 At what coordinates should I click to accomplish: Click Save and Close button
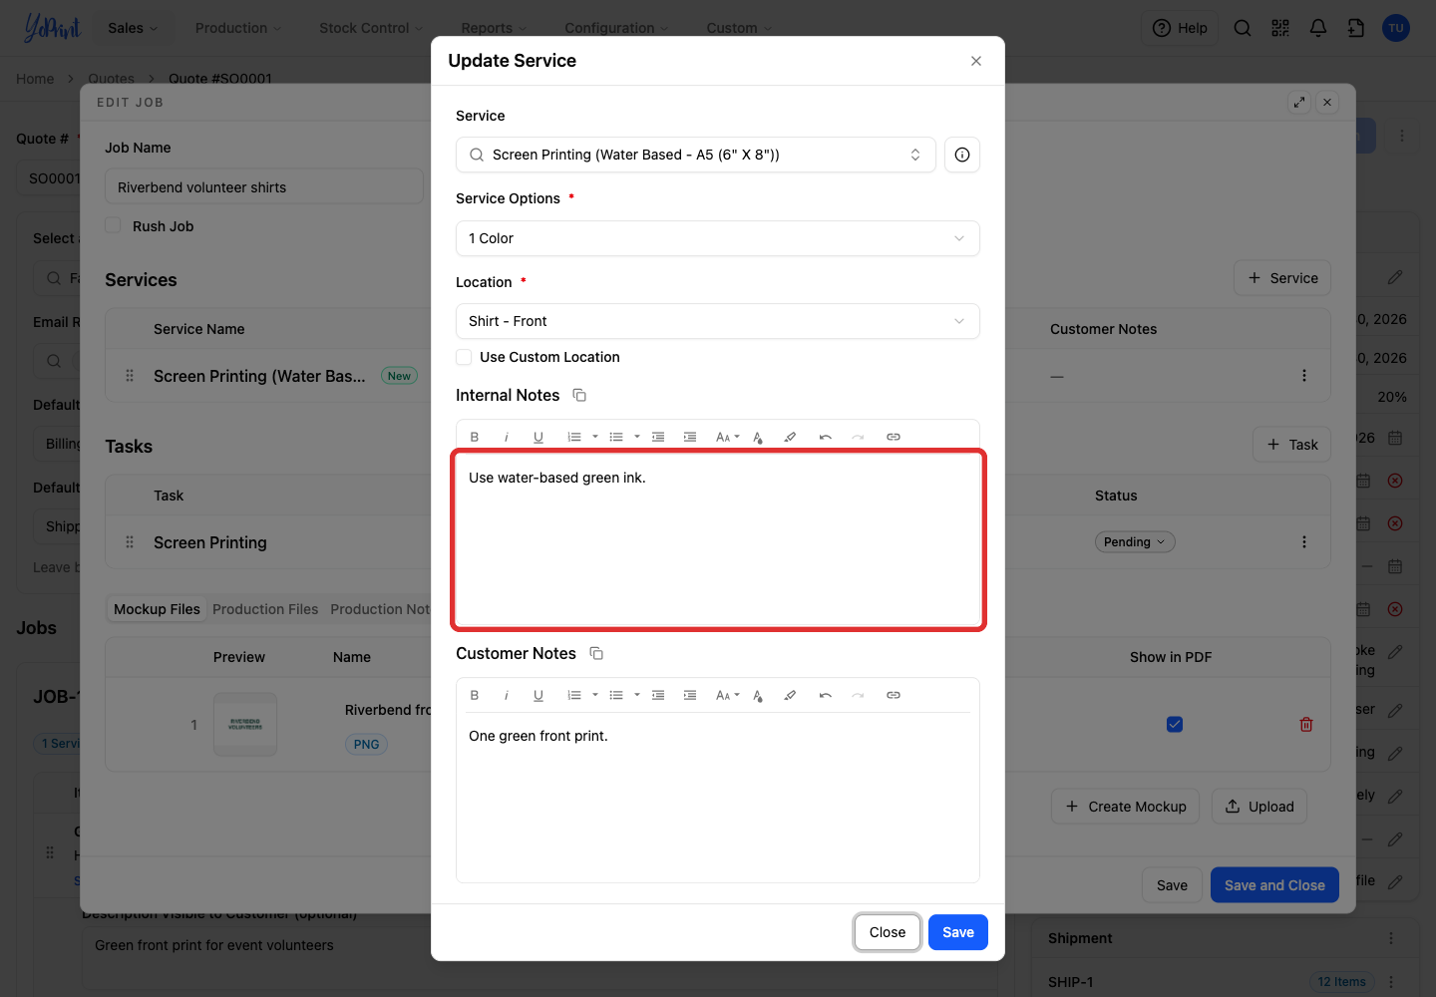(1274, 885)
